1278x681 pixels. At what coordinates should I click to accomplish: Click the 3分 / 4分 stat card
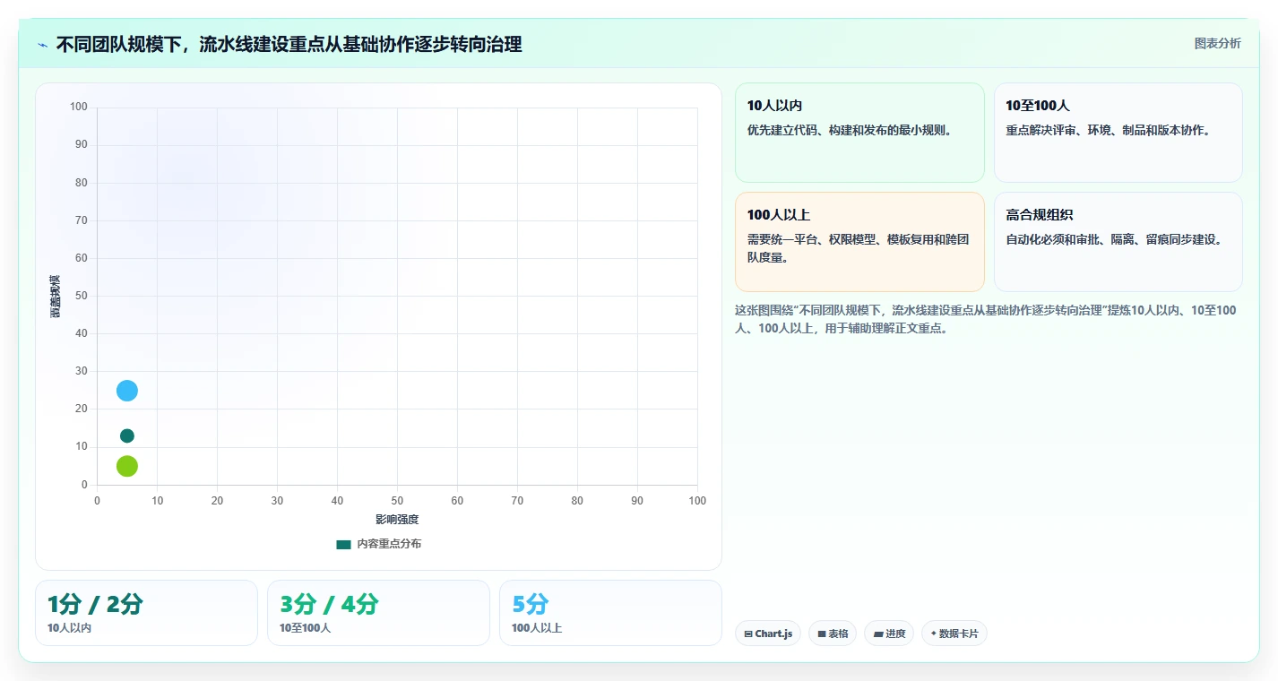(378, 613)
